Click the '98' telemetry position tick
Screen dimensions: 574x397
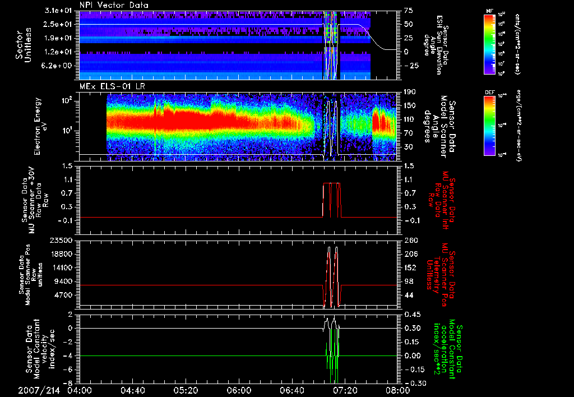[x=409, y=281]
